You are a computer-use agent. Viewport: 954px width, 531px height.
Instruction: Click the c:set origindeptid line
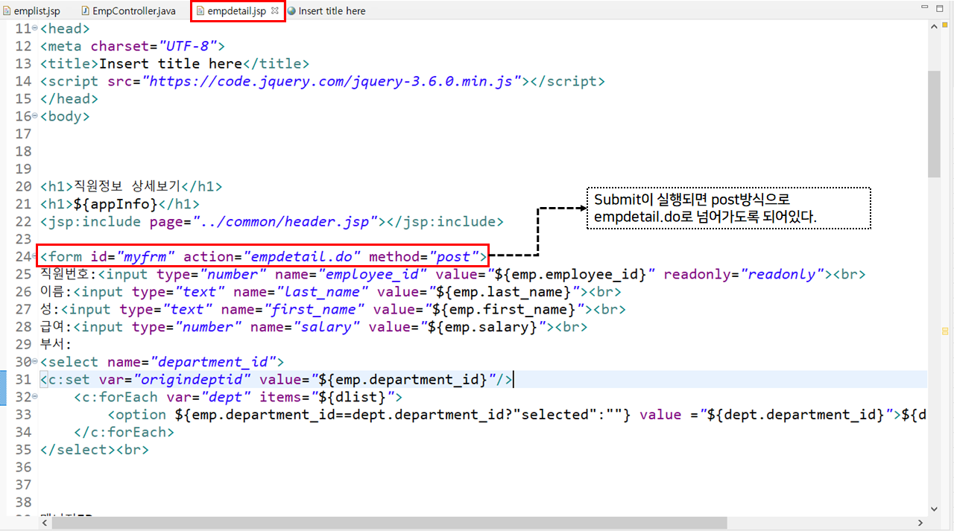pyautogui.click(x=277, y=380)
